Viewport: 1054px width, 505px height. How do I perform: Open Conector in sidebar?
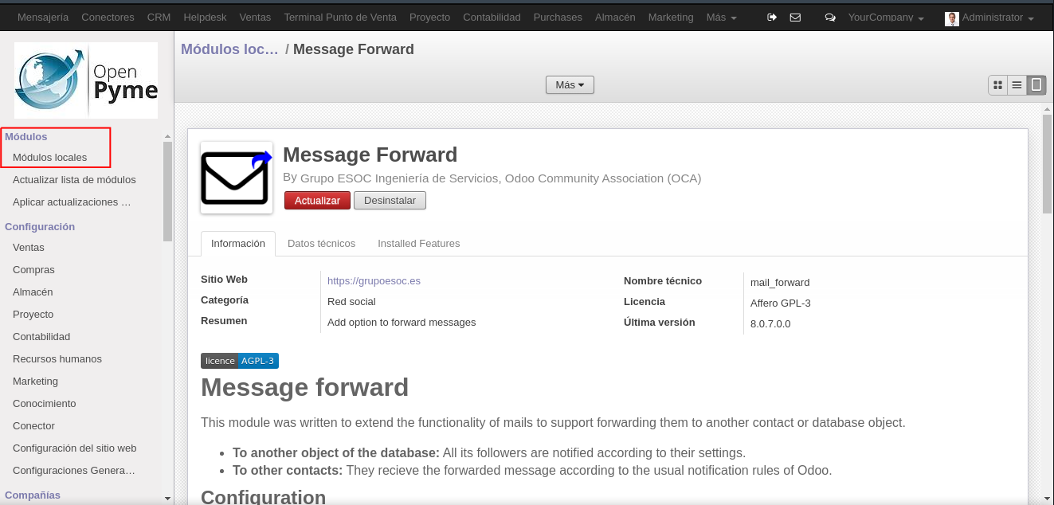[x=33, y=426]
